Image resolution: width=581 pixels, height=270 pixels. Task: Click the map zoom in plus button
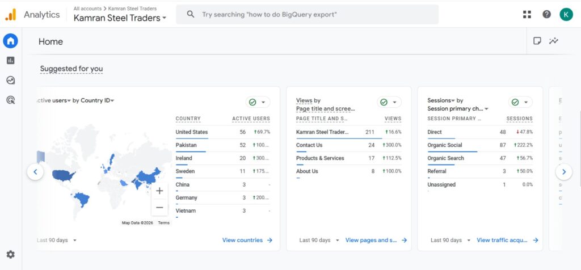pyautogui.click(x=159, y=191)
